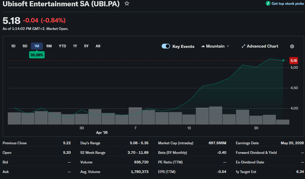Screen dimensions: 305x179
Task: Click the 5.00 price axis label
Action: 294,68
